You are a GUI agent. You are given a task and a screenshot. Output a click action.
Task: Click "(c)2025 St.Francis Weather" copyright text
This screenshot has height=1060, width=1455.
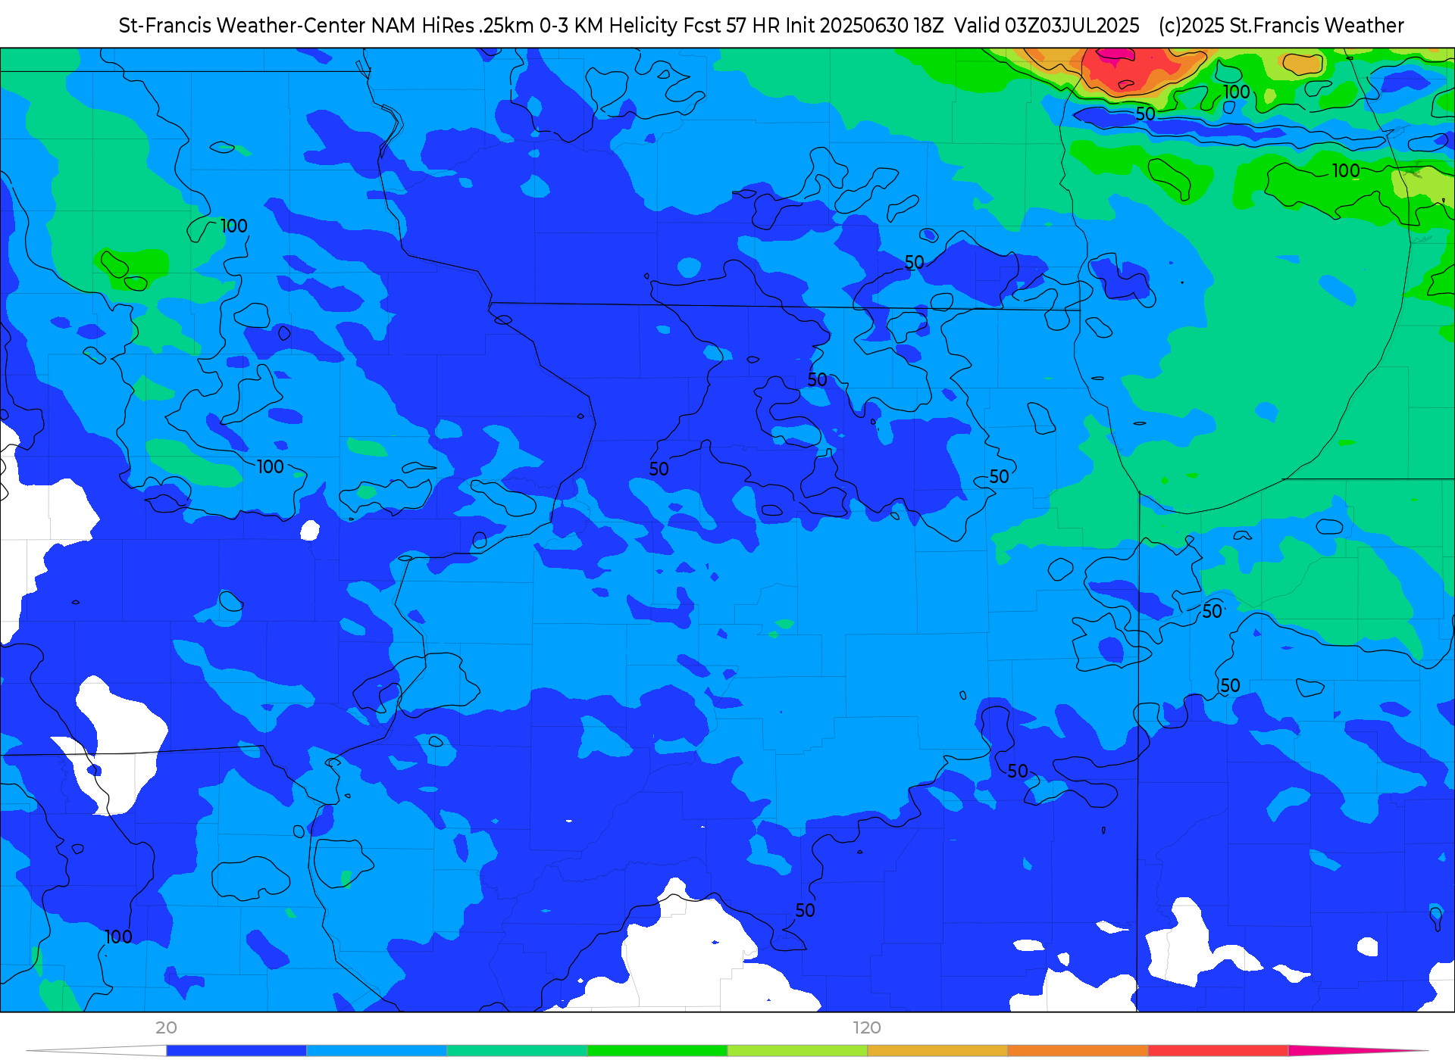1281,26
